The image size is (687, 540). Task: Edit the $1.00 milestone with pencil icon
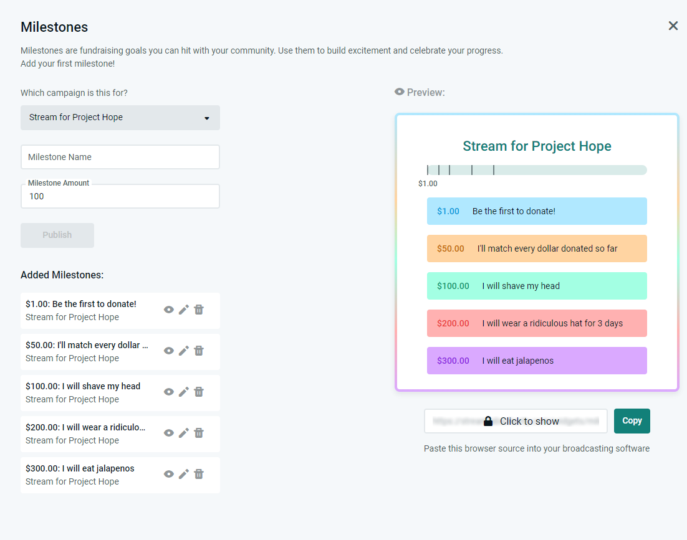click(x=184, y=310)
